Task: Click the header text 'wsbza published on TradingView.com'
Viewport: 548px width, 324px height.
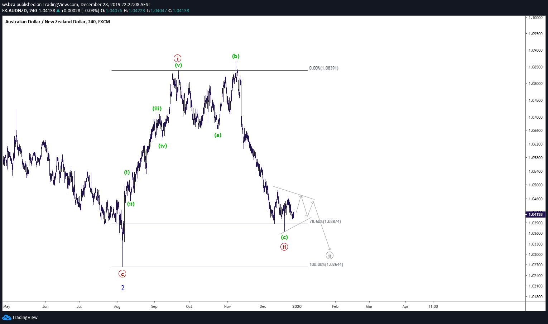Action: [x=40, y=5]
